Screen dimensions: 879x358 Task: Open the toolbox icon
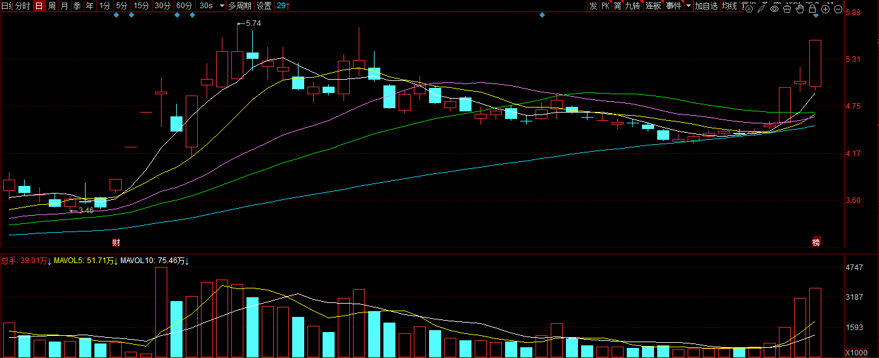[x=787, y=9]
